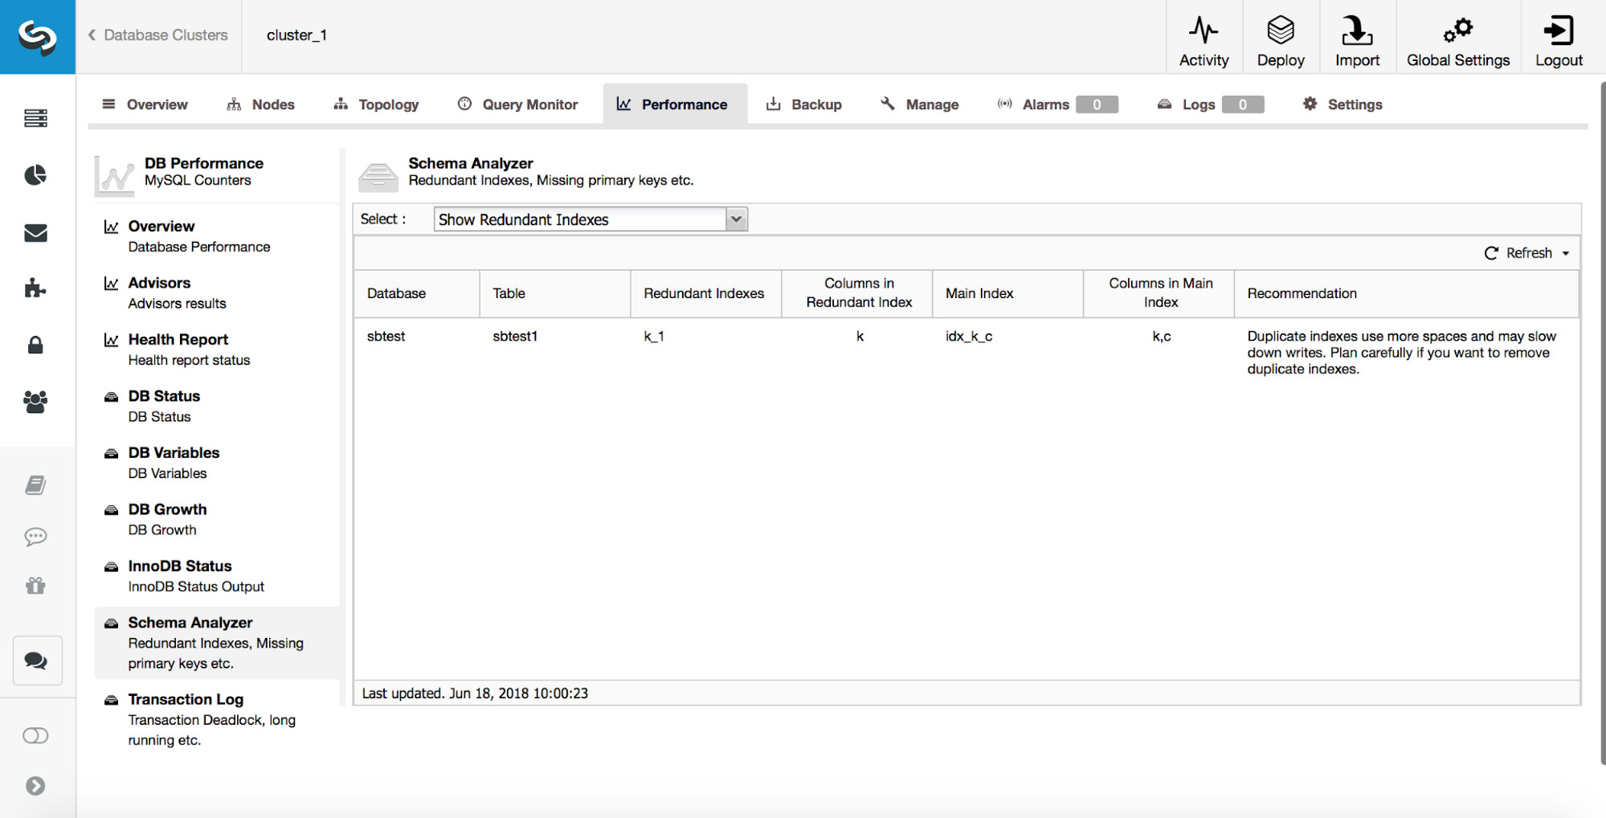The height and width of the screenshot is (818, 1606).
Task: Click the Schema Analyzer header disk icon
Action: tap(378, 176)
